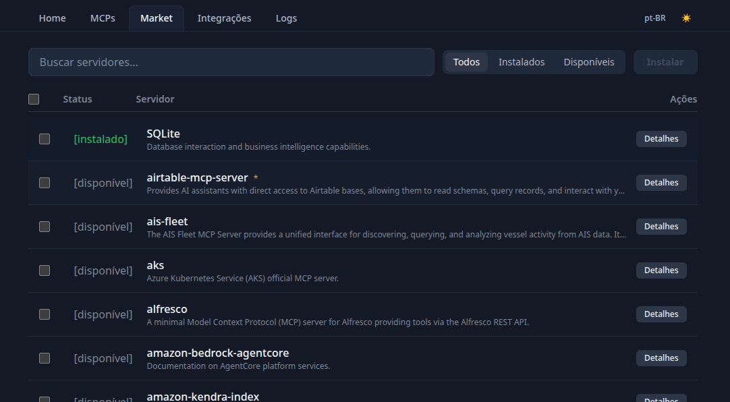Viewport: 730px width, 402px height.
Task: Select the Market tab
Action: click(157, 18)
